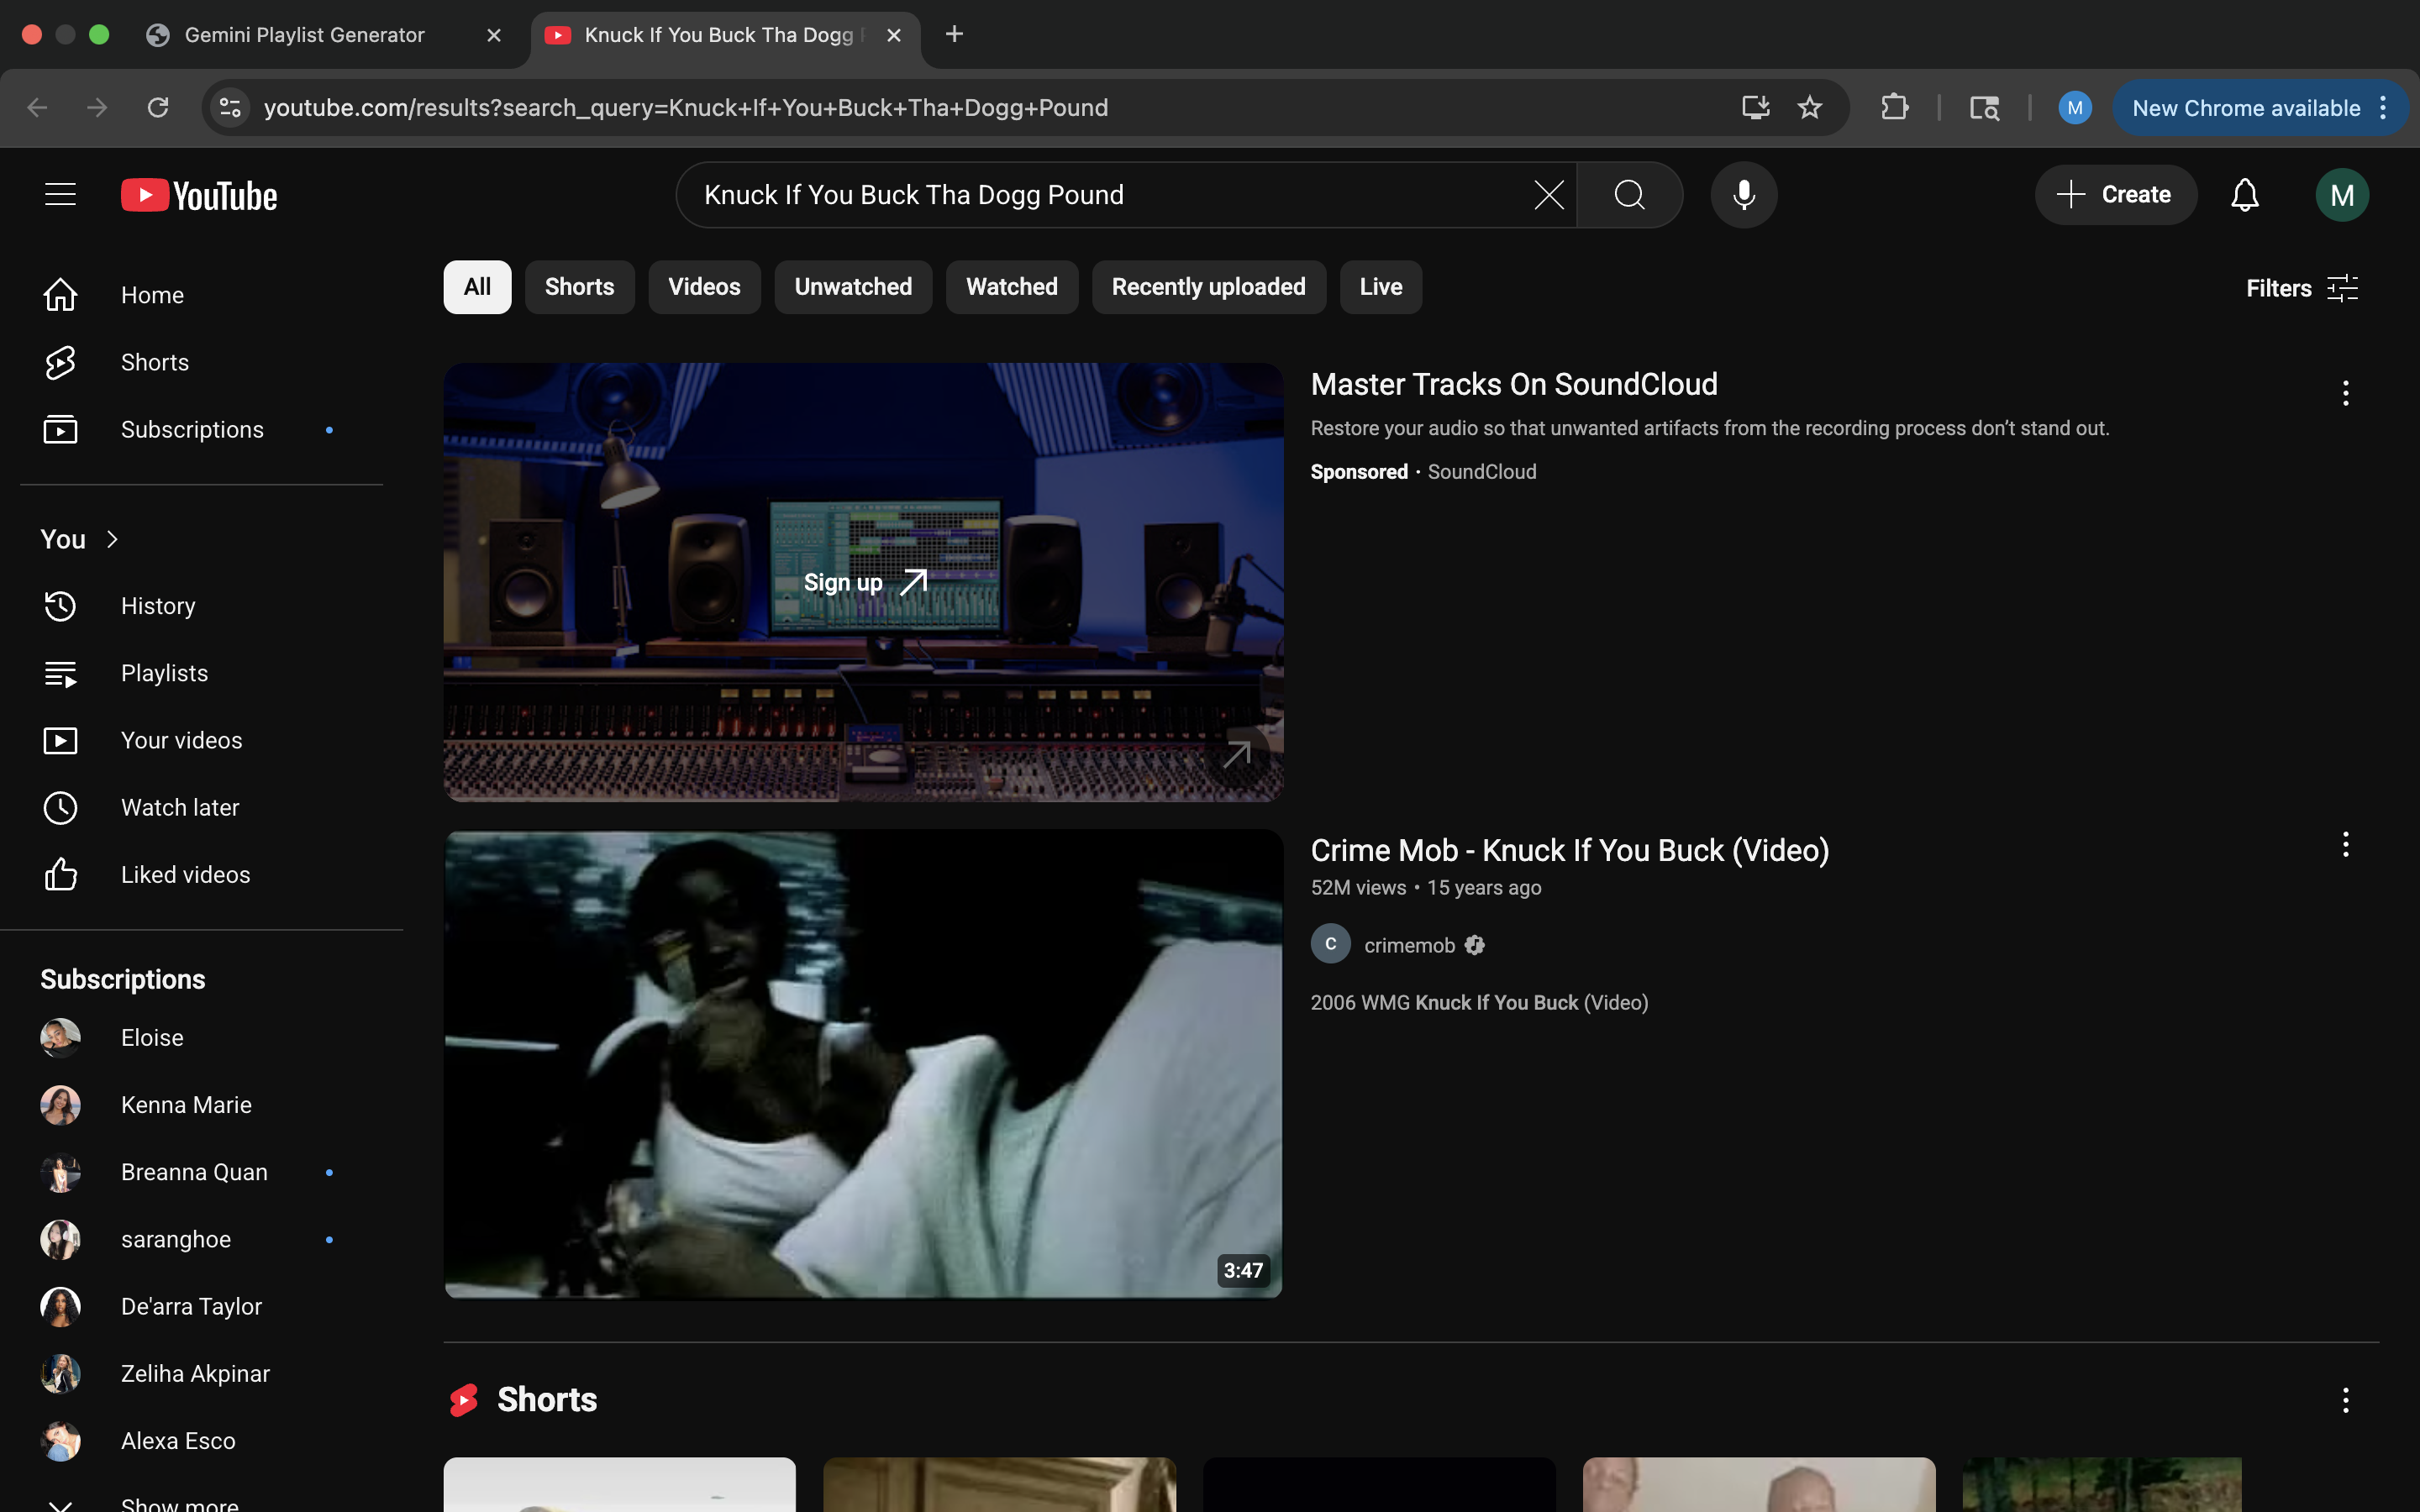Toggle the Recently uploaded filter chip
2420x1512 pixels.
[1208, 287]
